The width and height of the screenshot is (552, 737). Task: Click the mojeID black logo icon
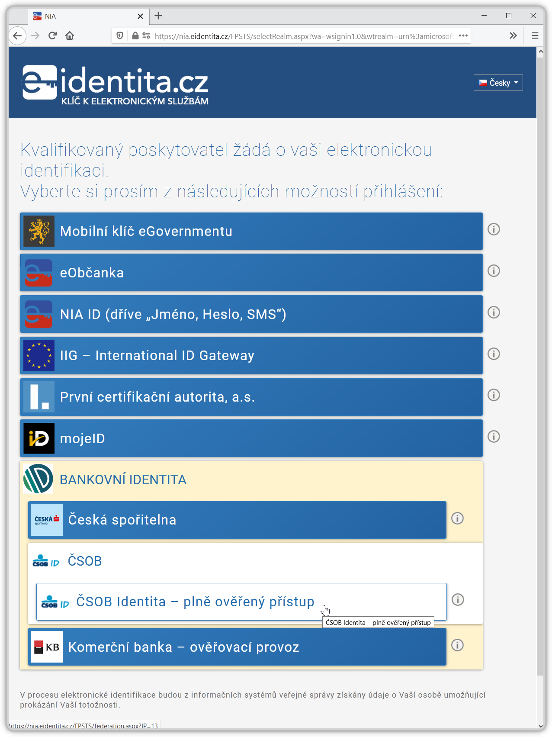39,438
